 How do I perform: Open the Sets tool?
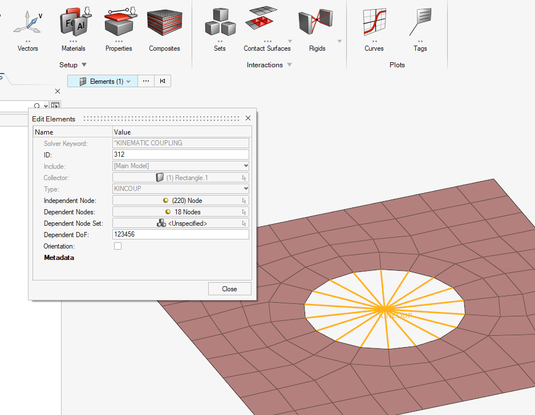[220, 30]
